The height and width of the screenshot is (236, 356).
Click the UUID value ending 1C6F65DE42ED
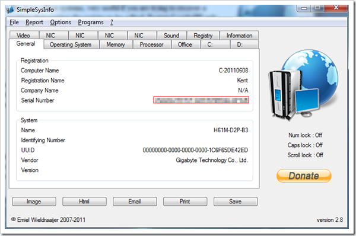[195, 150]
